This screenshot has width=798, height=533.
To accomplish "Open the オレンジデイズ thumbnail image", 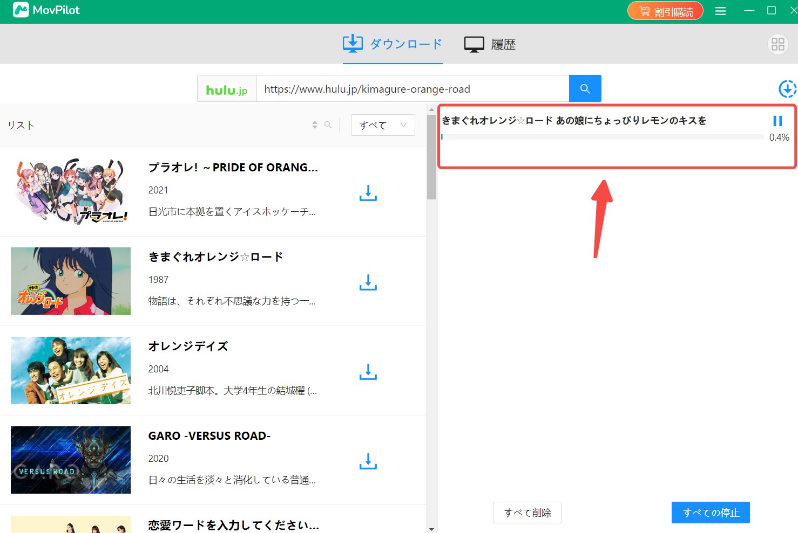I will 71,370.
